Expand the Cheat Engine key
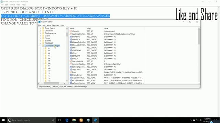Image resolution: width=220 pixels, height=123 pixels. pos(41,28)
